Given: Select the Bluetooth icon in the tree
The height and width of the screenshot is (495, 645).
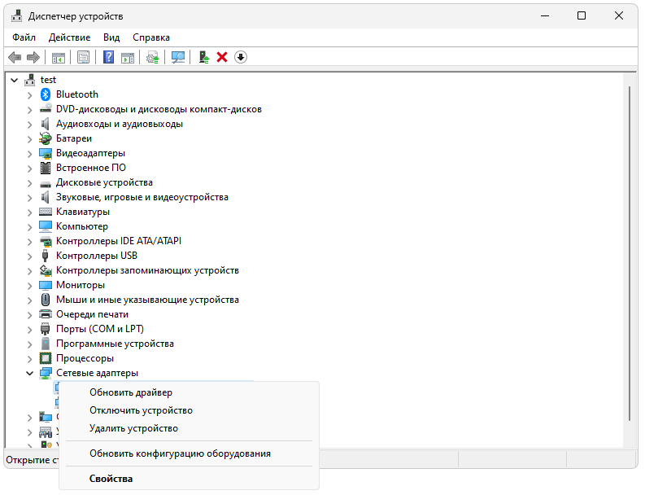Looking at the screenshot, I should click(x=46, y=94).
